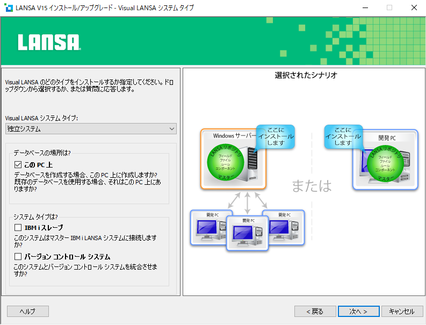Click the データベースの場所は? group label
This screenshot has height=325, width=426.
(42, 153)
